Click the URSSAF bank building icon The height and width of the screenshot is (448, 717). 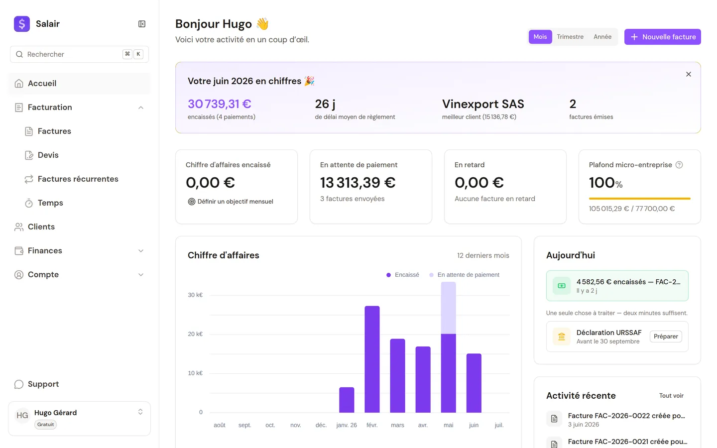pyautogui.click(x=562, y=336)
